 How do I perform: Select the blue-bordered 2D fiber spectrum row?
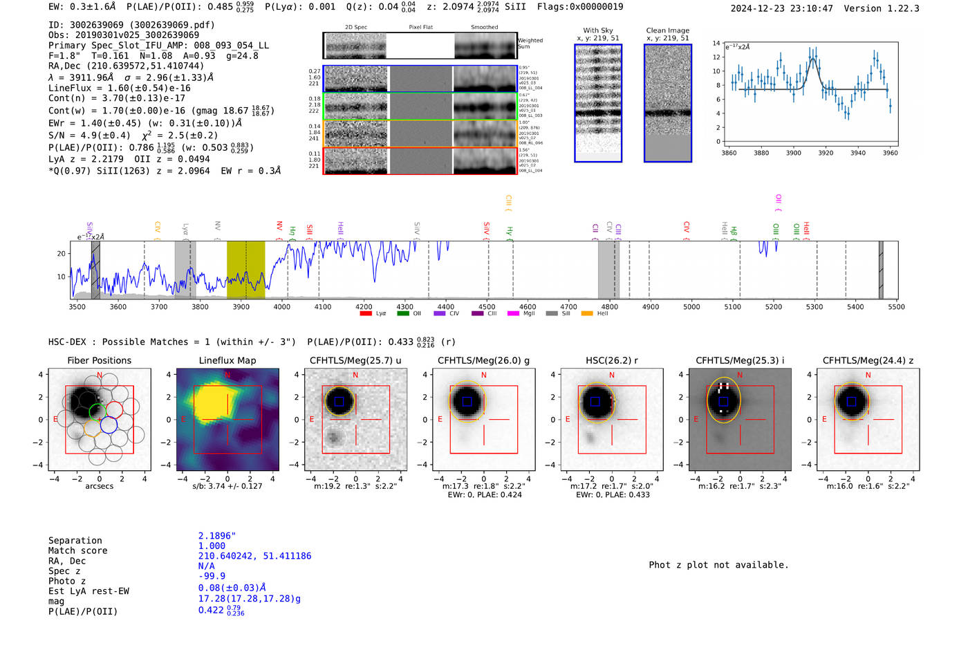coord(420,79)
